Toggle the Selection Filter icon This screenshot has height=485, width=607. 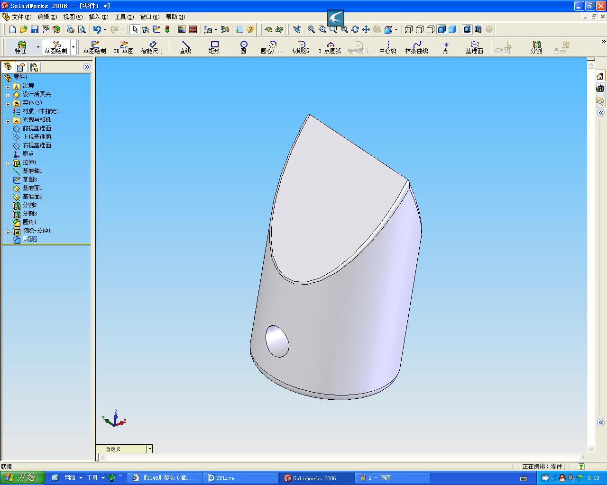point(146,29)
